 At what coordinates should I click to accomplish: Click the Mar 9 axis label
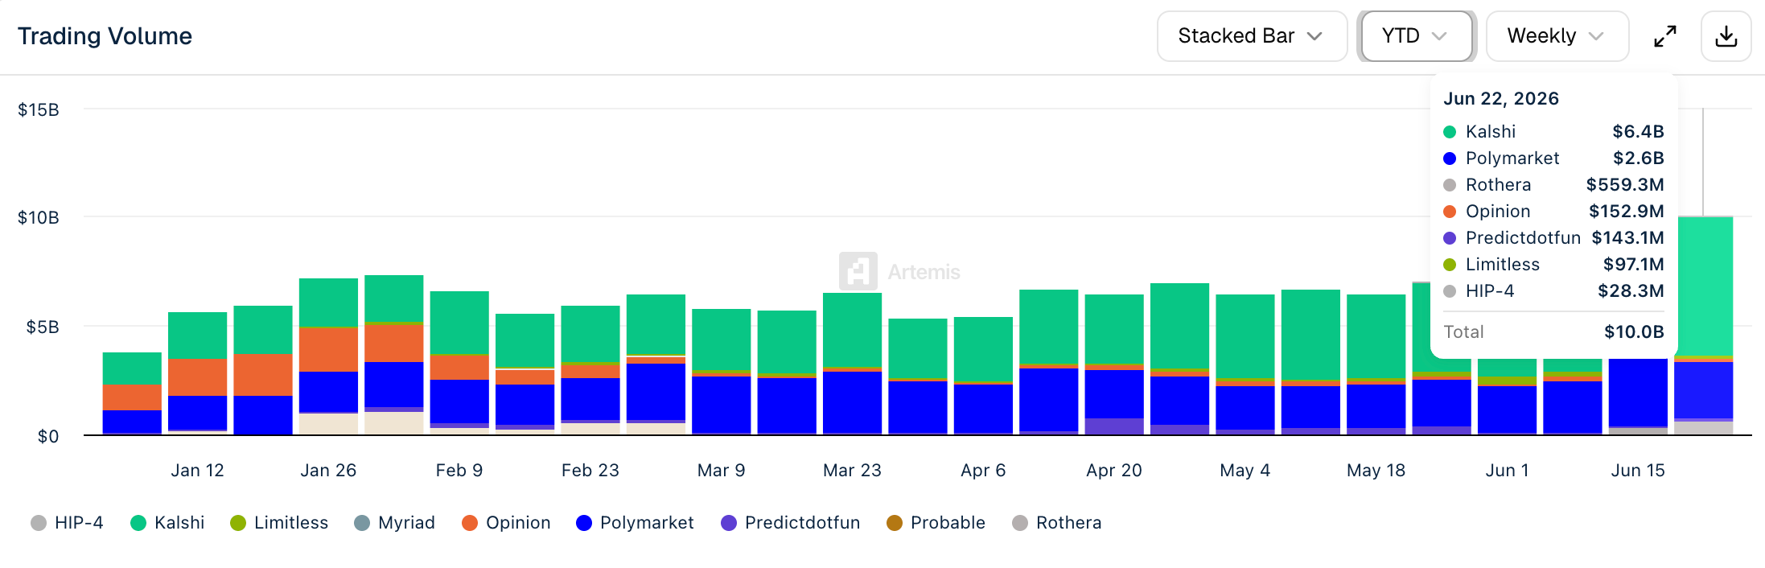(721, 471)
